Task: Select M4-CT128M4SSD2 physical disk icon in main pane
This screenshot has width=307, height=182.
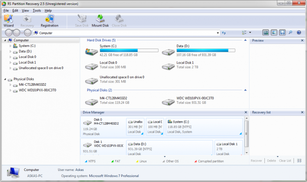Action: pyautogui.click(x=91, y=102)
